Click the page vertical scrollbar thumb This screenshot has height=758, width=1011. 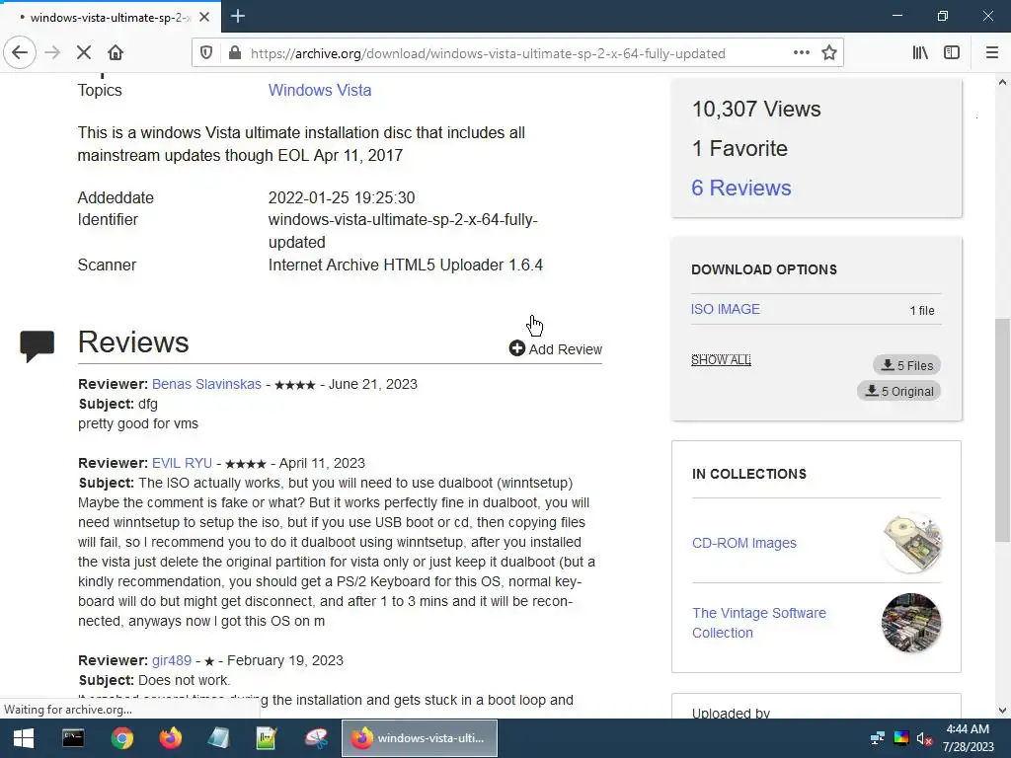tap(1002, 429)
